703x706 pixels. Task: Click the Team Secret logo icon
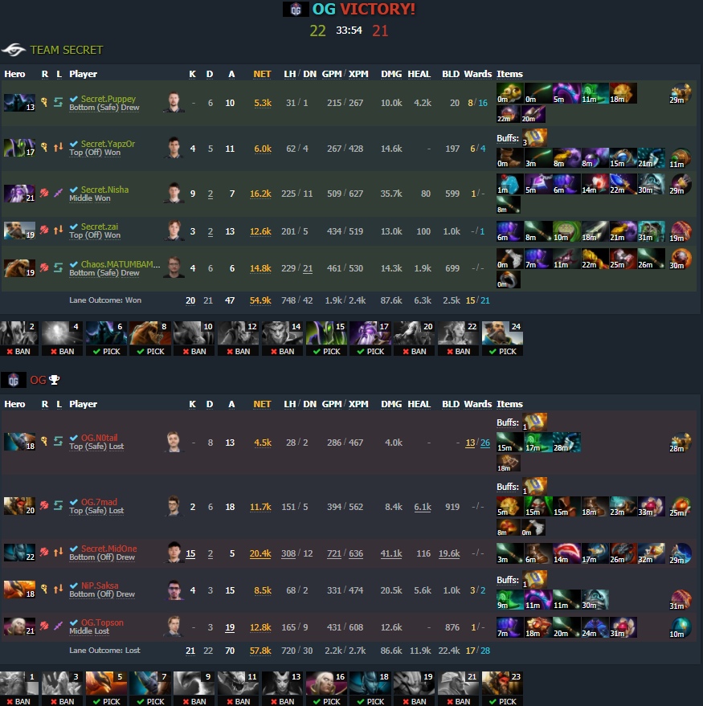point(13,50)
